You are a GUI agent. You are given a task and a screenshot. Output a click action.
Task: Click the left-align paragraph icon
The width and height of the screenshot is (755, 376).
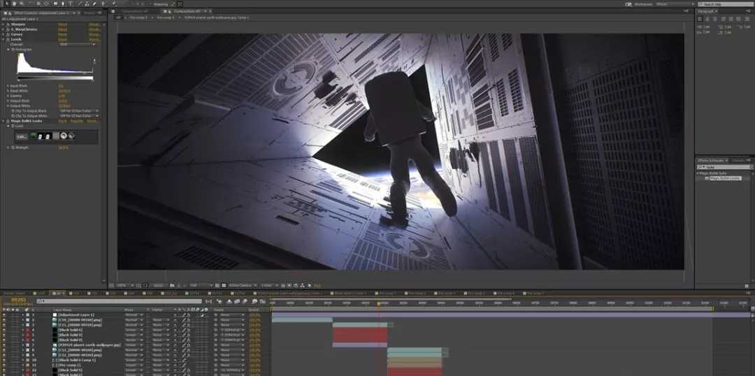pyautogui.click(x=700, y=19)
